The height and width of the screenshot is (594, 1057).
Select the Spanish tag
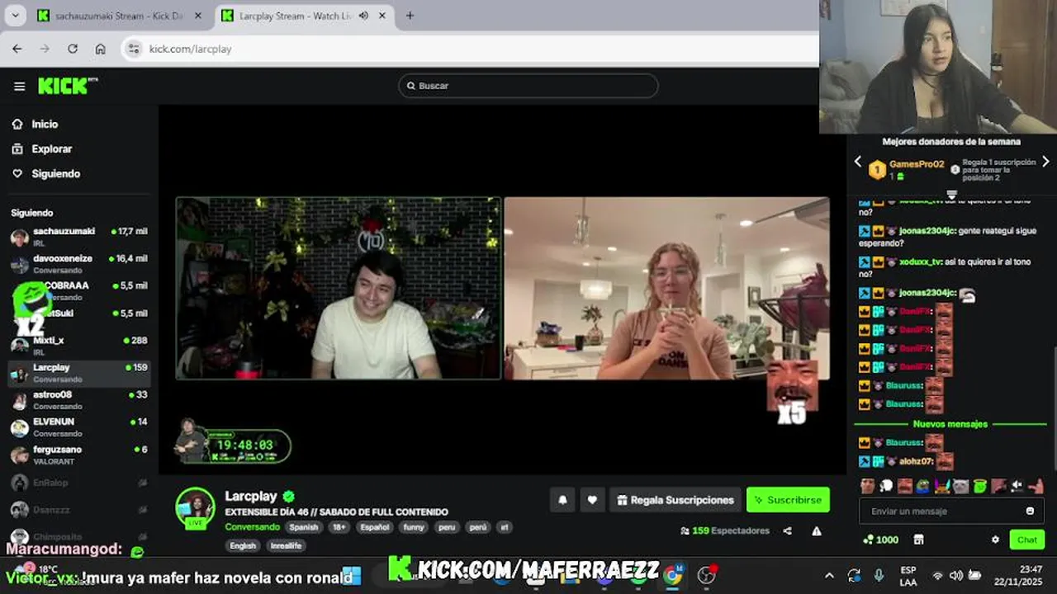click(x=303, y=527)
